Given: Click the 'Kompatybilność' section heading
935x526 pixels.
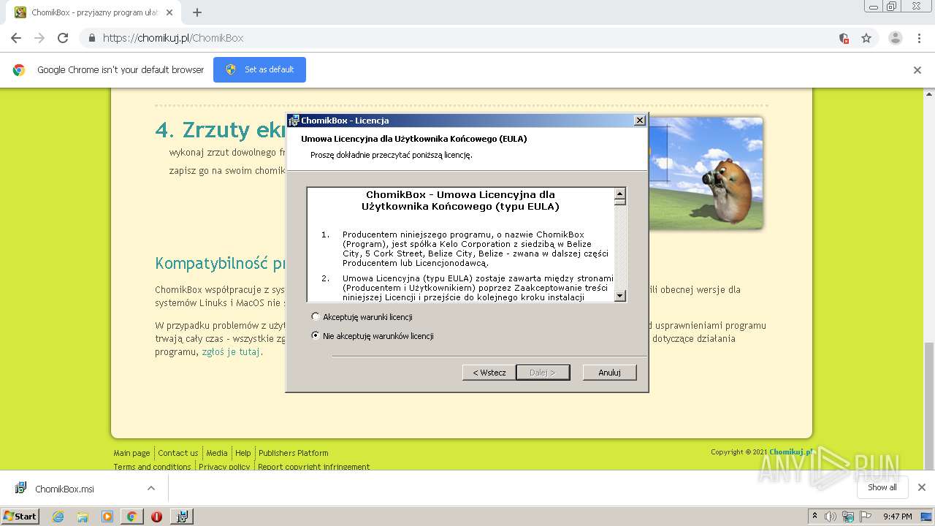Looking at the screenshot, I should click(221, 263).
